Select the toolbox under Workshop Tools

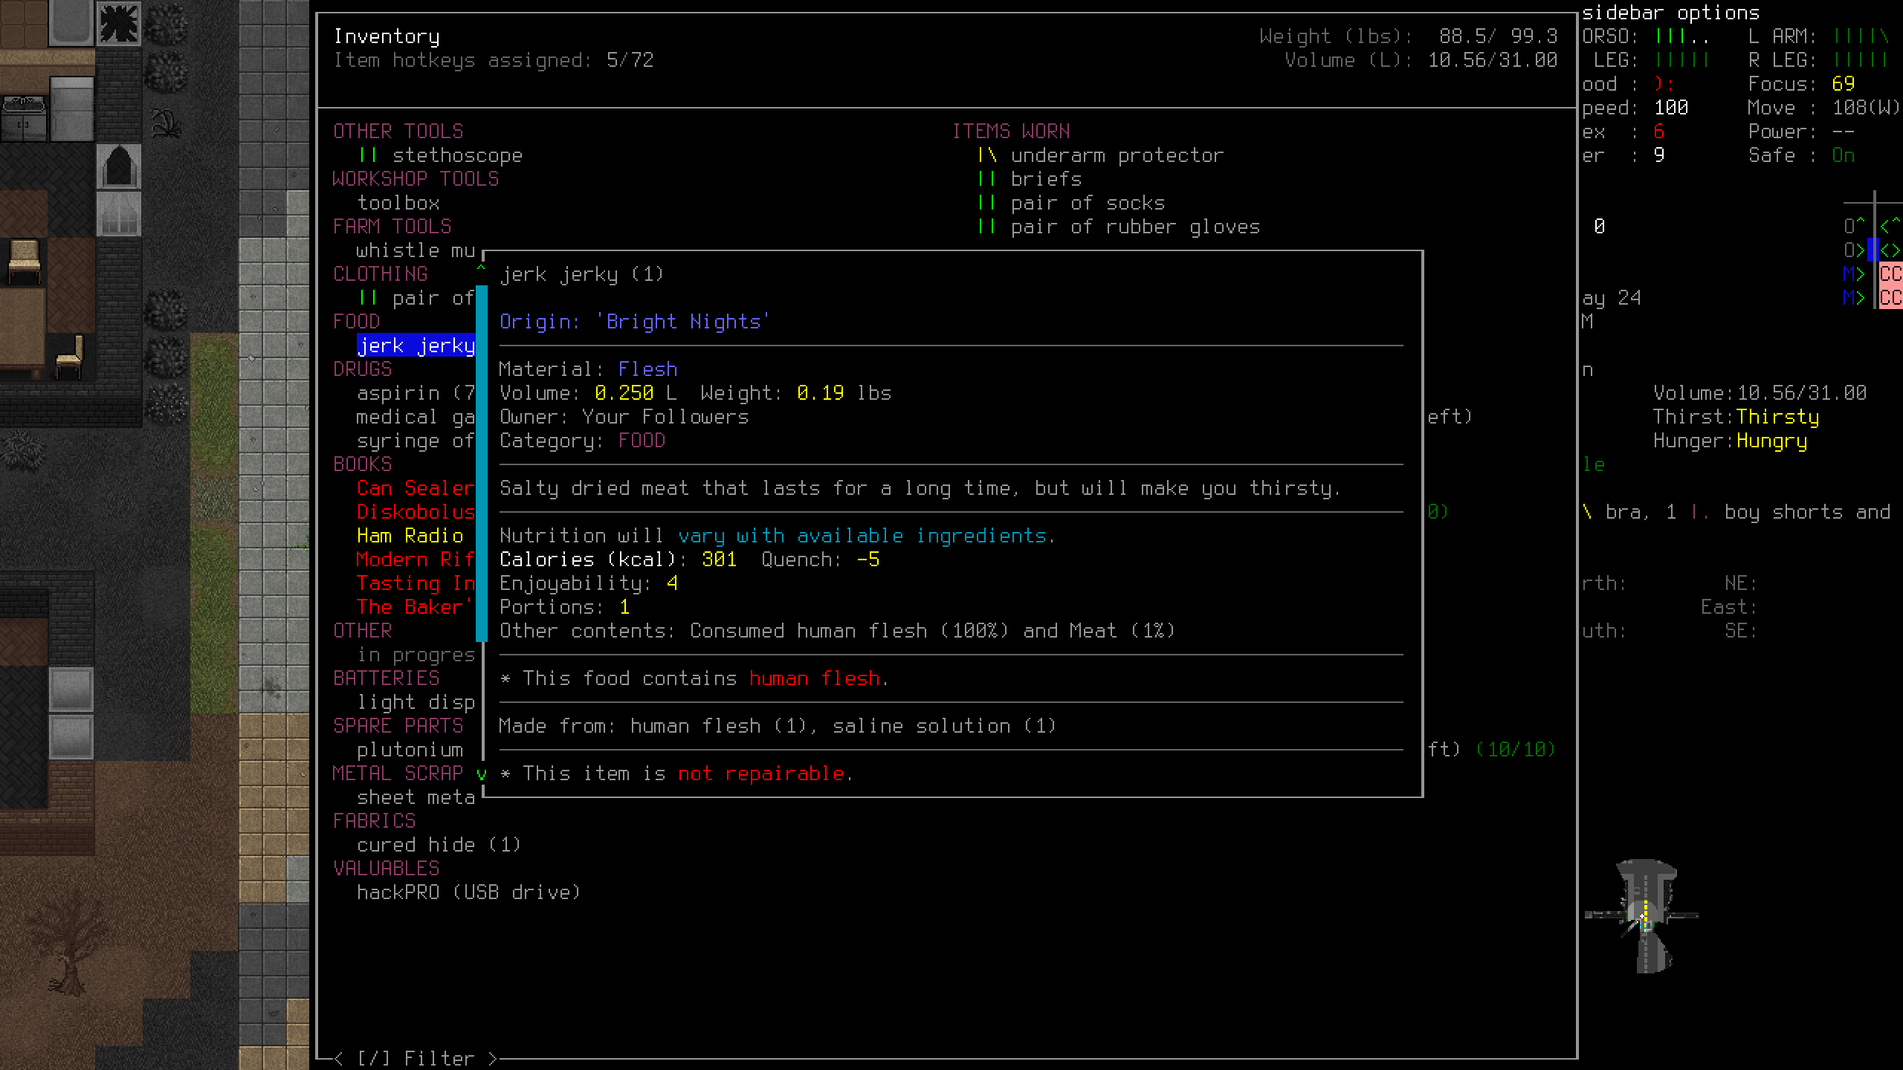pos(398,203)
